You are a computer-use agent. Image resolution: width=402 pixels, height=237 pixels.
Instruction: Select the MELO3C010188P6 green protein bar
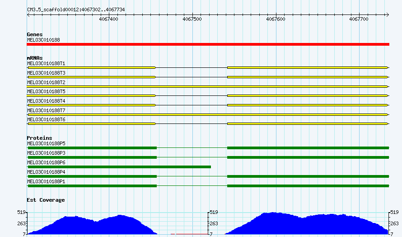(119, 167)
